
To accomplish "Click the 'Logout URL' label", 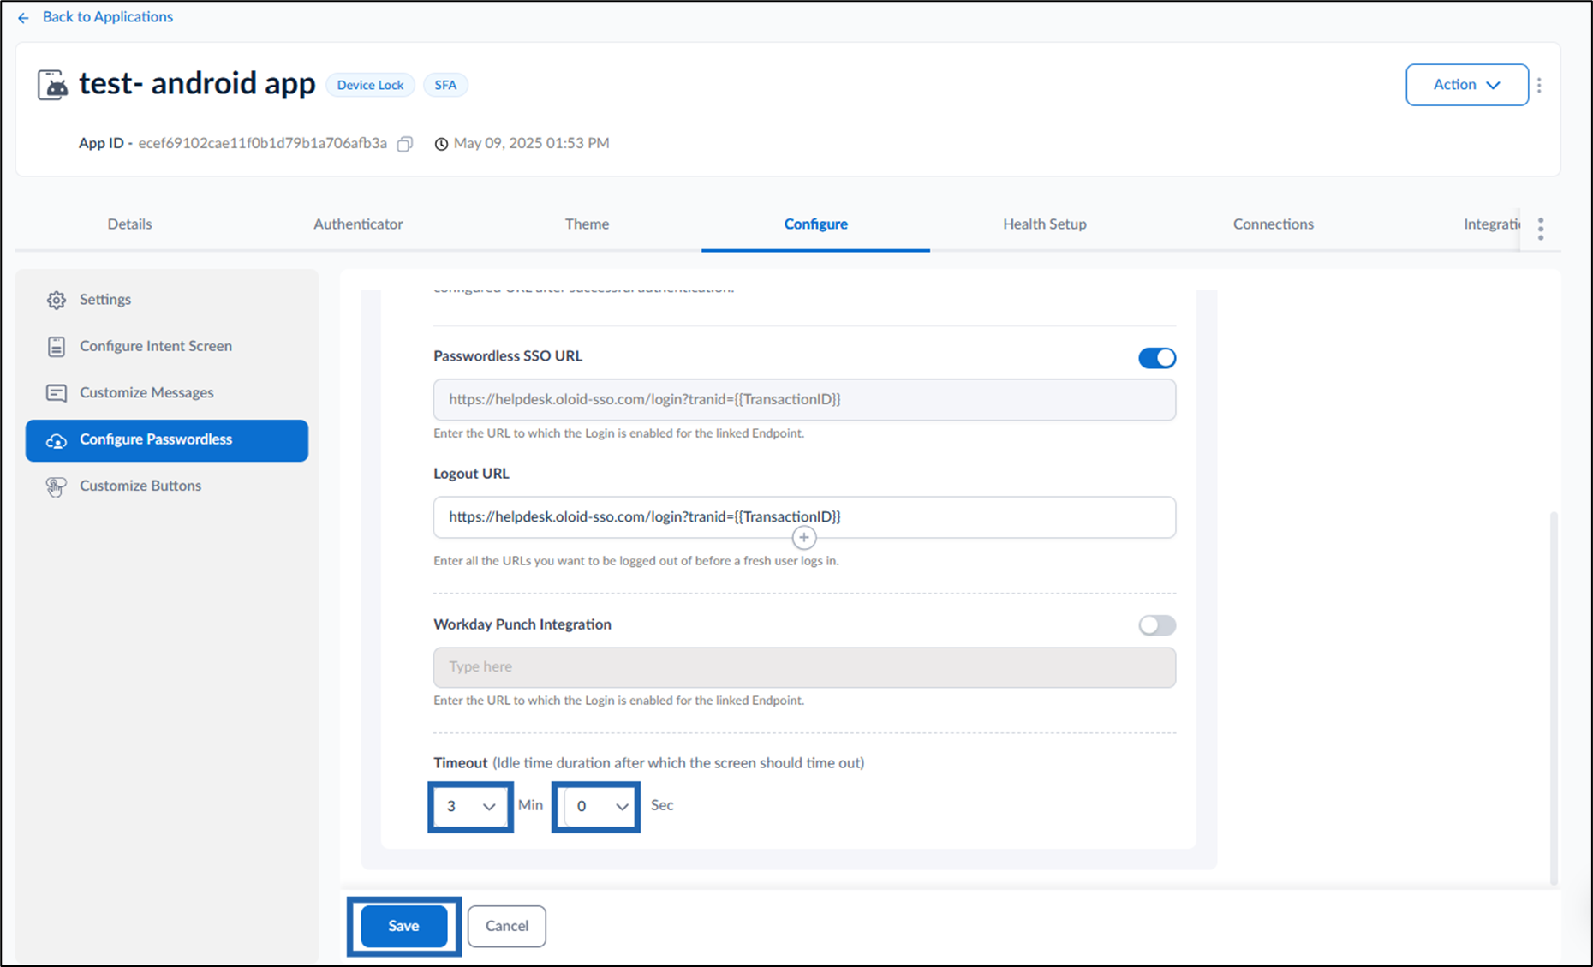I will [471, 474].
